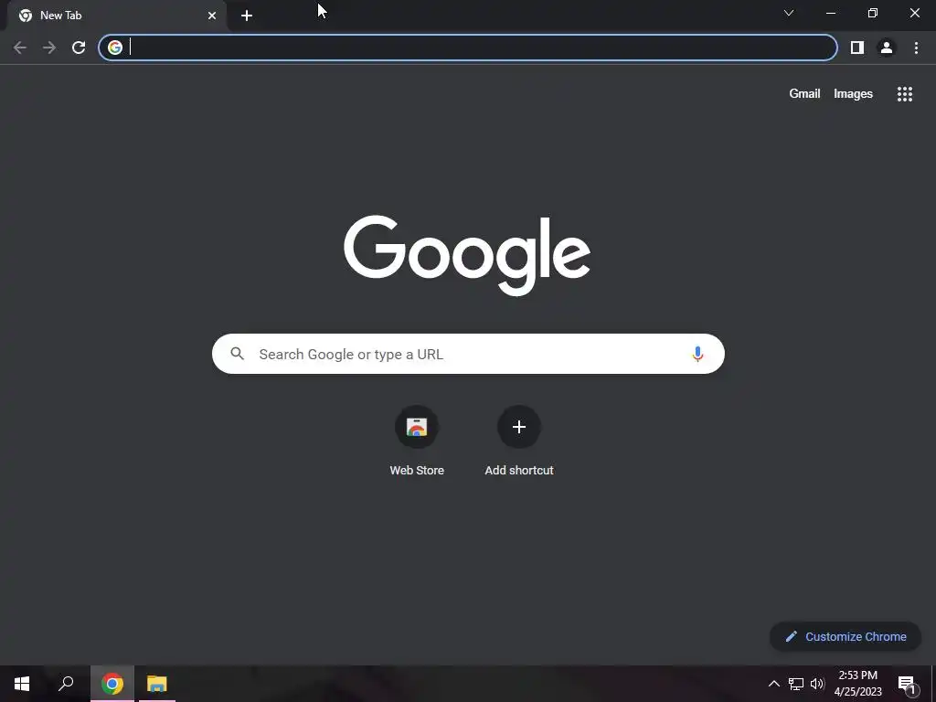Image resolution: width=936 pixels, height=702 pixels.
Task: Open the side panel icon
Action: pyautogui.click(x=857, y=48)
